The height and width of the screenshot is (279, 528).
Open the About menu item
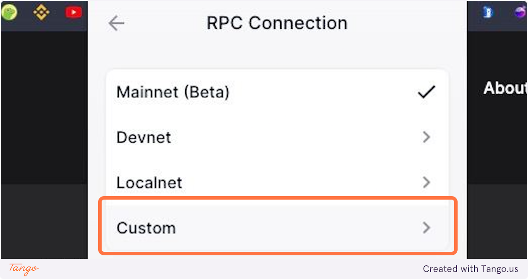point(505,88)
